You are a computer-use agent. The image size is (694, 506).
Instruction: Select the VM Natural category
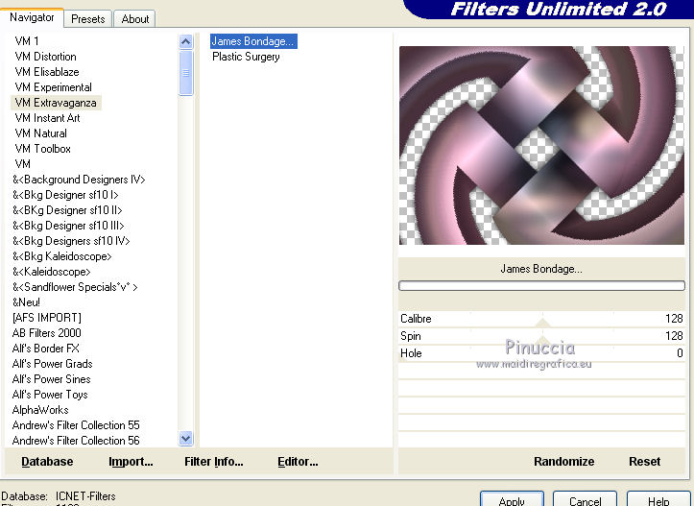click(40, 133)
